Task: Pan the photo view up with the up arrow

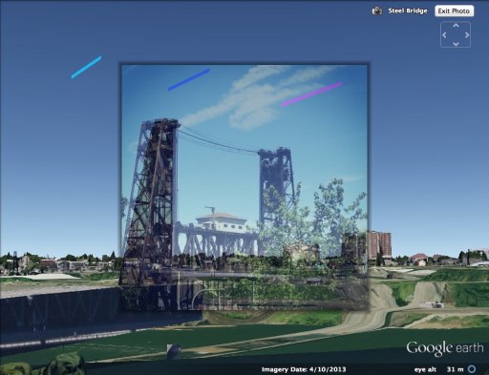Action: (x=456, y=26)
